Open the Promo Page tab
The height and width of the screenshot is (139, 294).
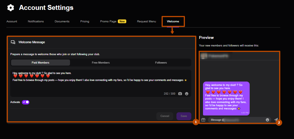[108, 21]
